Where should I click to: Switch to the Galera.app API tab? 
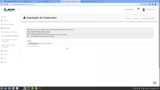coord(30,1)
